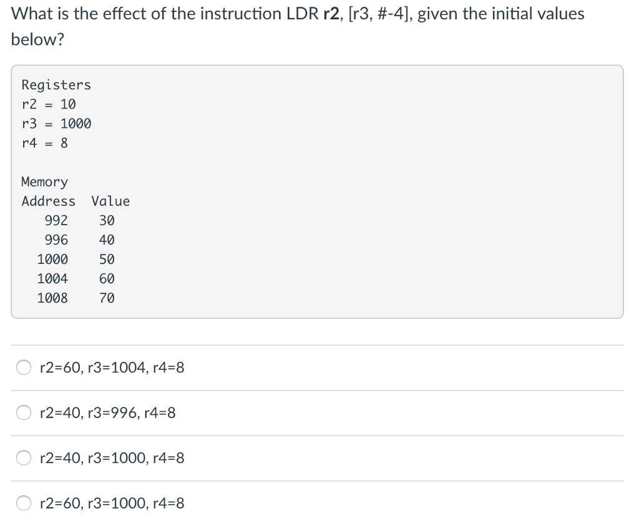
Task: Select the radio button for "r2=60, r3=1004, r4=8"
Action: coord(23,368)
